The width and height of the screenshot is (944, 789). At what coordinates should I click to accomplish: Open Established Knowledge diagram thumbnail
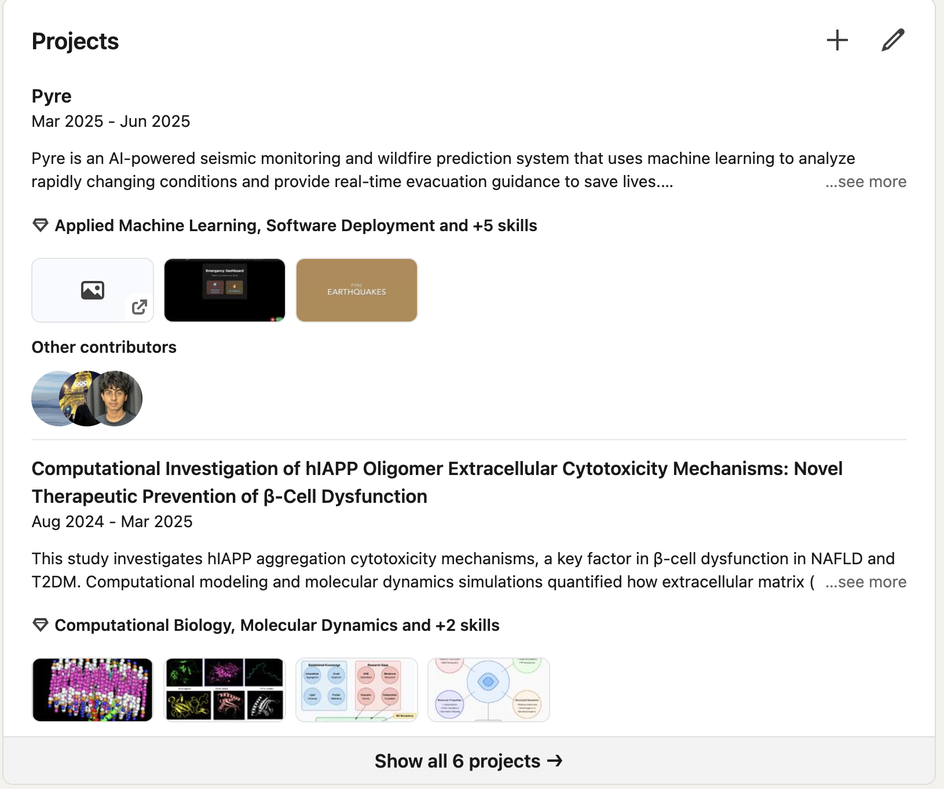click(x=357, y=690)
